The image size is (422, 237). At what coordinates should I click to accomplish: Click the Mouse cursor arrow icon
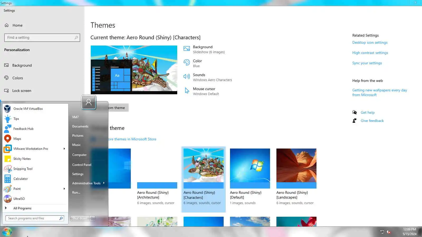point(187,91)
